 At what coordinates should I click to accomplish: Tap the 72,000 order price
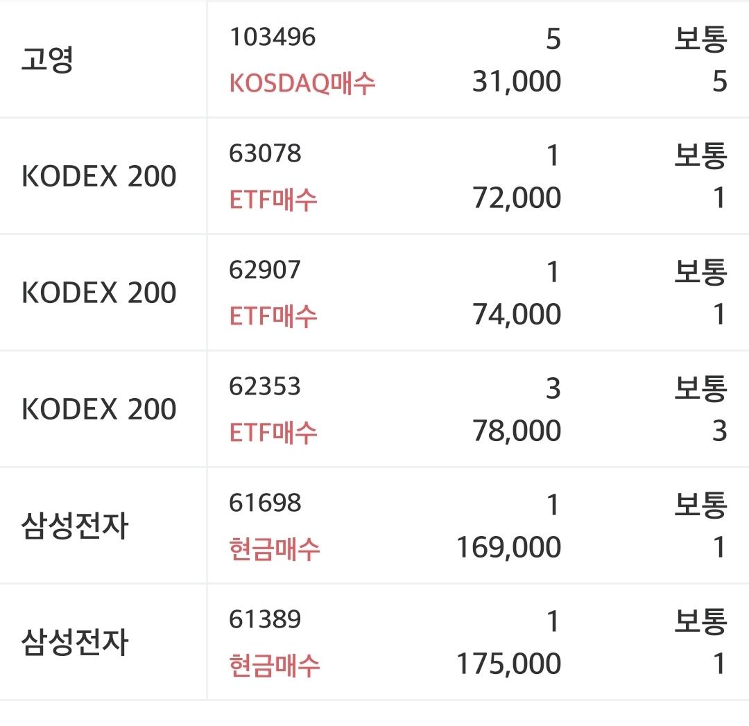click(x=516, y=198)
